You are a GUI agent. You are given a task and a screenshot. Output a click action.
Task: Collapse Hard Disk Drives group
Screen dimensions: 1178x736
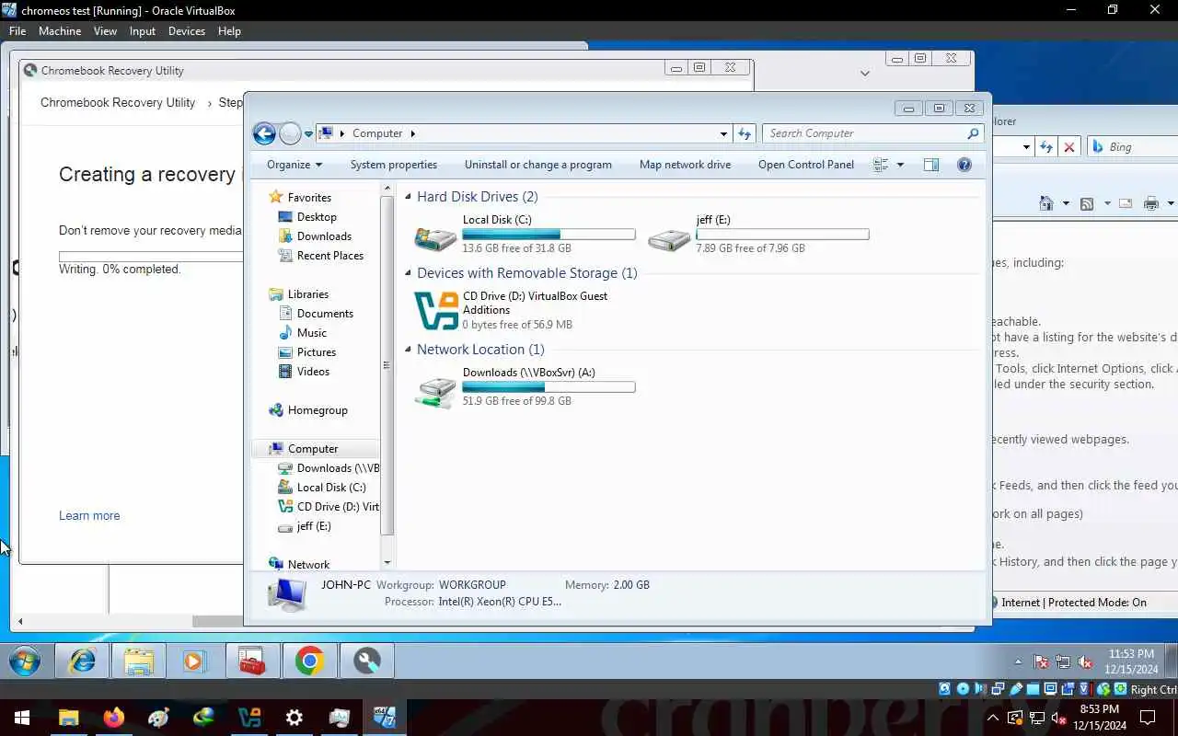click(408, 197)
